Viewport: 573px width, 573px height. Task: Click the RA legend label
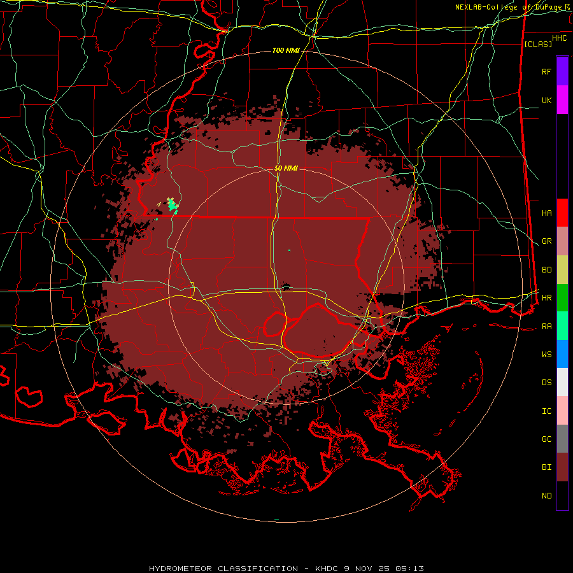[546, 327]
